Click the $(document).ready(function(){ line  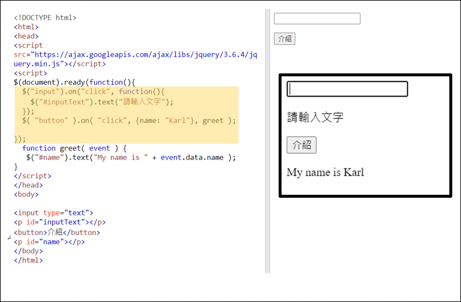(x=74, y=82)
